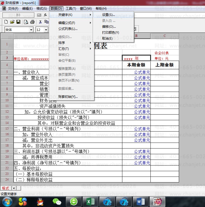Image resolution: width=205 pixels, height=207 pixels.
Task: Select 偏移(O)... in submenu
Action: coord(113,26)
